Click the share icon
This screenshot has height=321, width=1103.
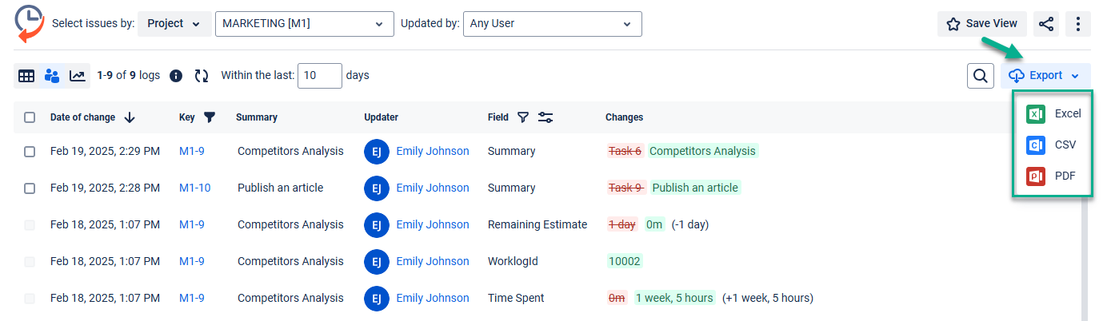tap(1046, 24)
